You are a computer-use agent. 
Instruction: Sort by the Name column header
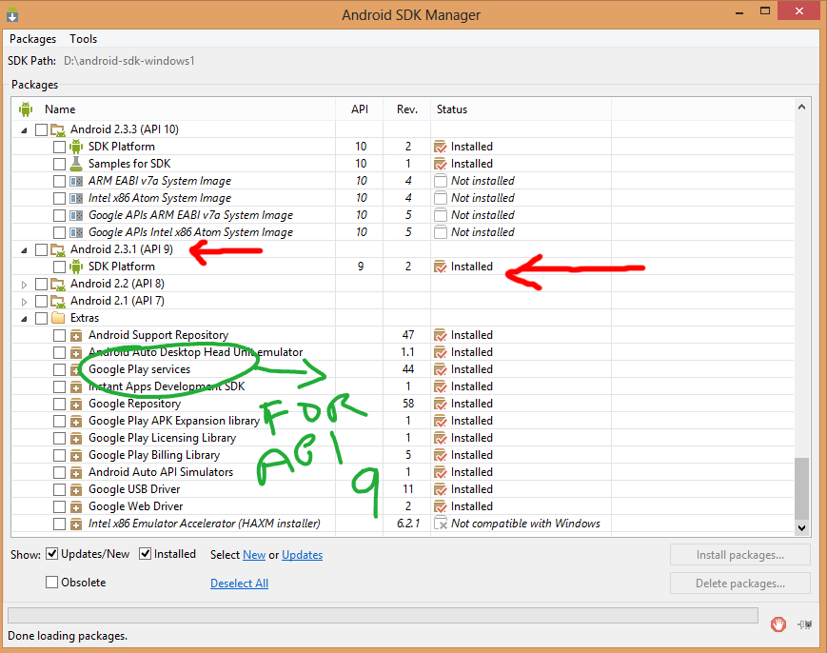[174, 109]
